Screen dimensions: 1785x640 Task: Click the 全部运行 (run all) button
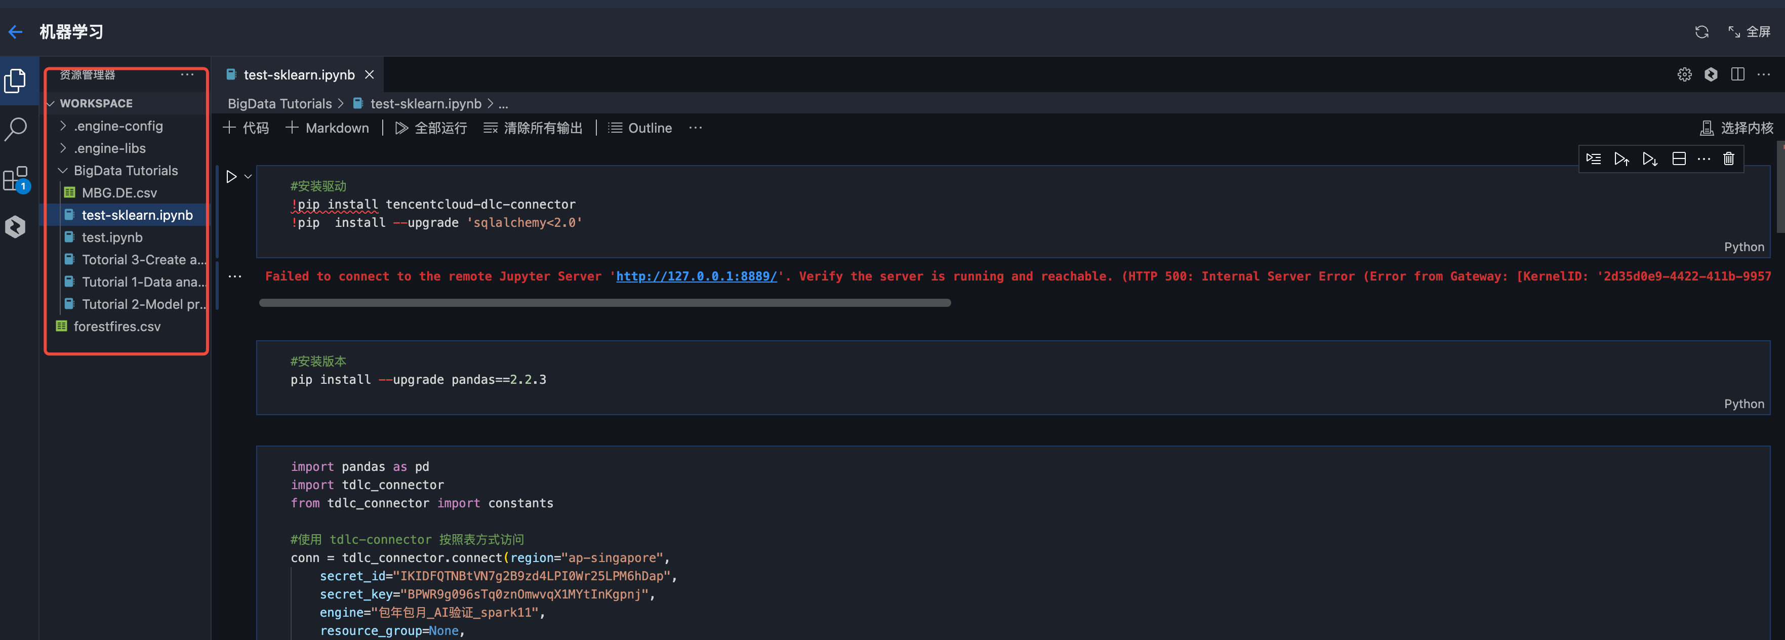[x=431, y=128]
